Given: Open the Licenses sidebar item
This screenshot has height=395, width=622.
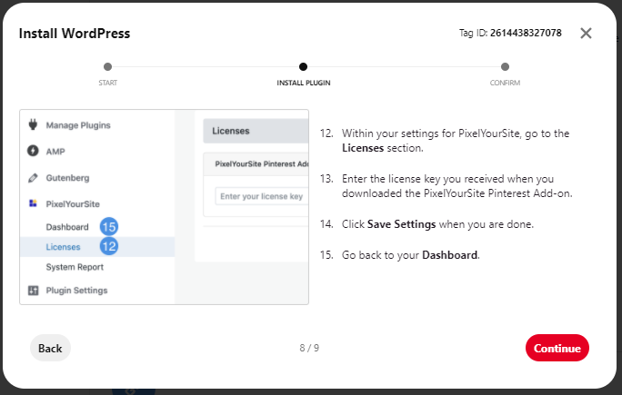Looking at the screenshot, I should [97, 247].
